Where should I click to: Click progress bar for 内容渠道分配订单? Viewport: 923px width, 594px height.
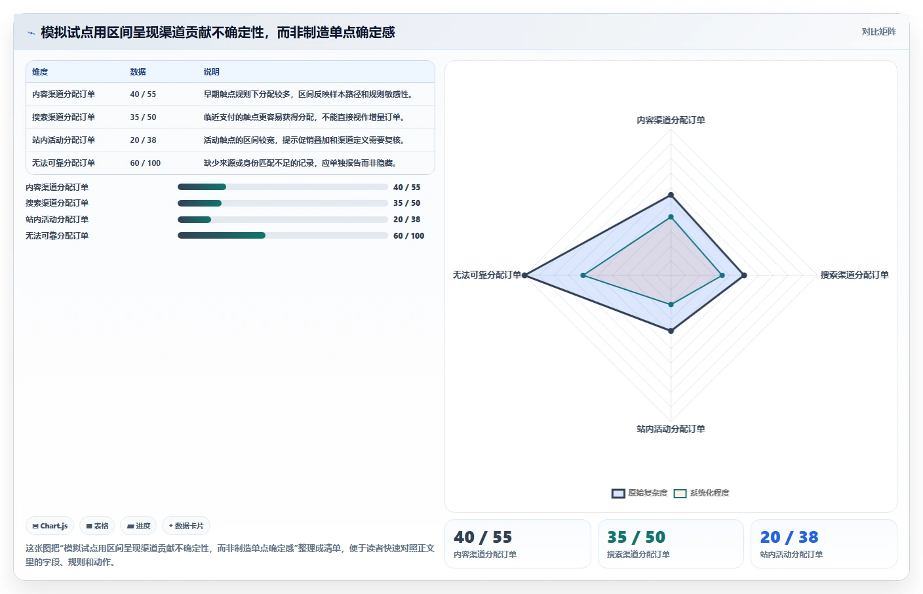[x=283, y=187]
